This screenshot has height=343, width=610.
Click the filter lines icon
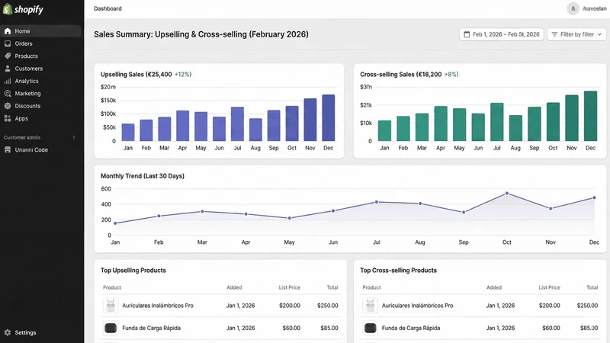[x=554, y=34]
